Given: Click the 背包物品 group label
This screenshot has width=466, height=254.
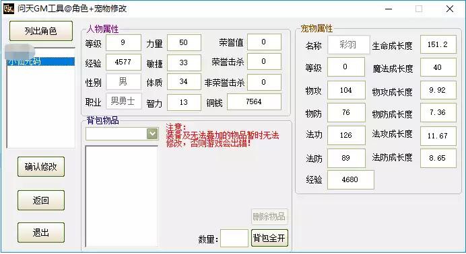Looking at the screenshot, I should pos(102,120).
